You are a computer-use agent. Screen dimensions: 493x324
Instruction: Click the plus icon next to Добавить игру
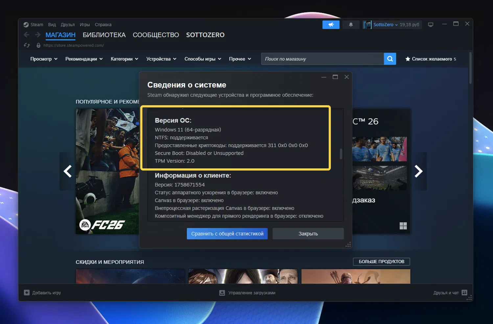(27, 293)
